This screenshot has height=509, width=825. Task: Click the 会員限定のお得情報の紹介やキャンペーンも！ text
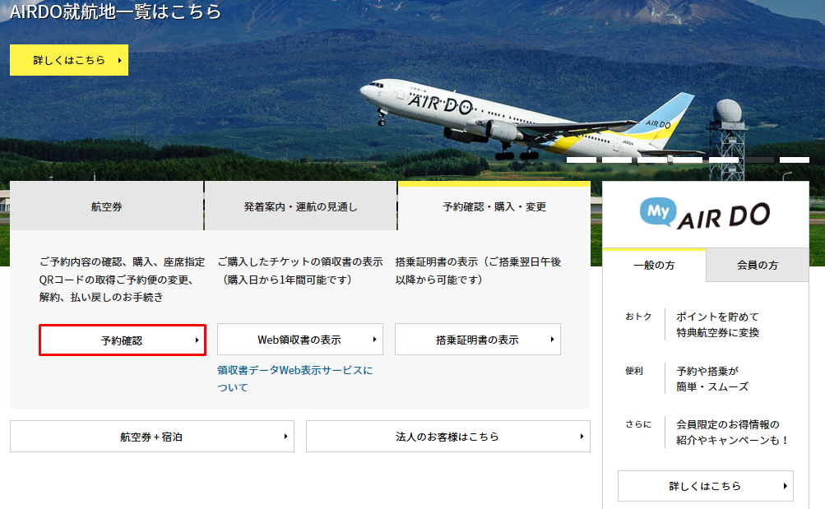[x=732, y=433]
